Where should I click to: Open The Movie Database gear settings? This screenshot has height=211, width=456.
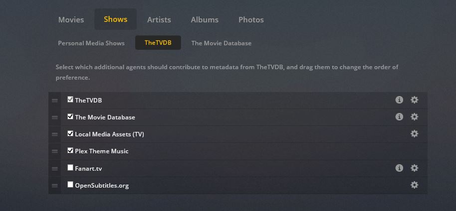pos(414,116)
